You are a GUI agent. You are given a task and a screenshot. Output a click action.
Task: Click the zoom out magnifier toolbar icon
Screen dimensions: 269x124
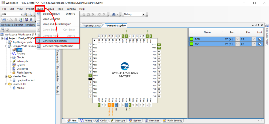(30, 14)
